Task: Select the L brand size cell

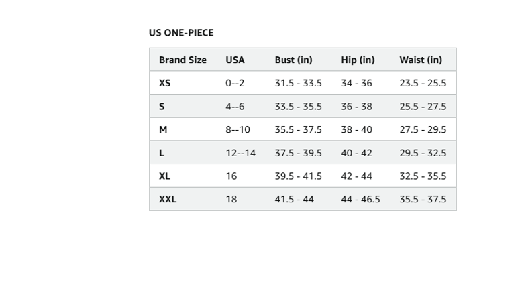Action: point(162,153)
